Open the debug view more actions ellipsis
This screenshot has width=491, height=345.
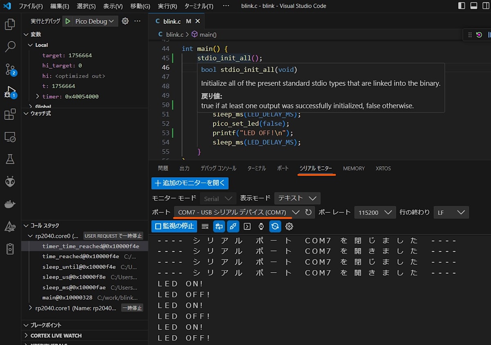pos(137,21)
